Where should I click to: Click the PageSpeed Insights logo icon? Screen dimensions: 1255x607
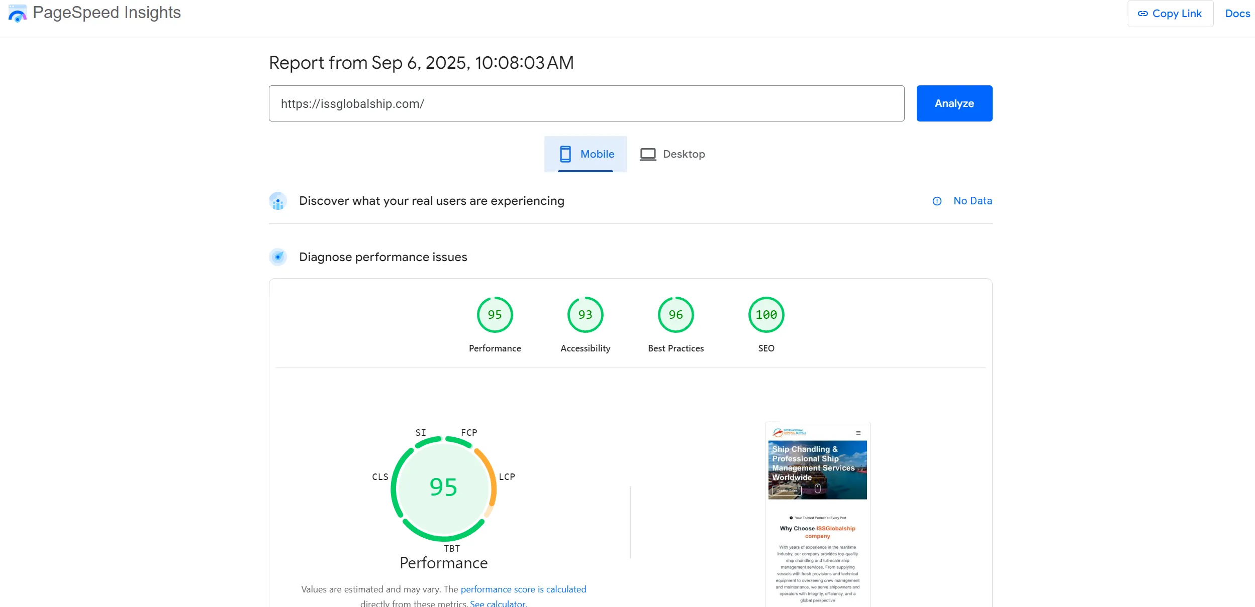pos(18,13)
